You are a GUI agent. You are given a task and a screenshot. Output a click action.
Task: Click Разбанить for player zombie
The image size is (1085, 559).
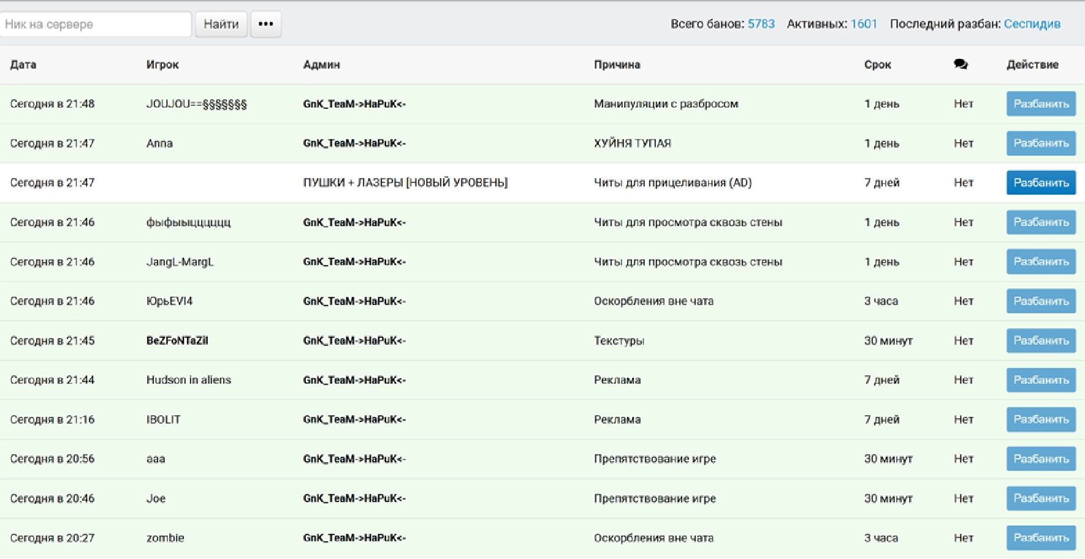point(1040,538)
